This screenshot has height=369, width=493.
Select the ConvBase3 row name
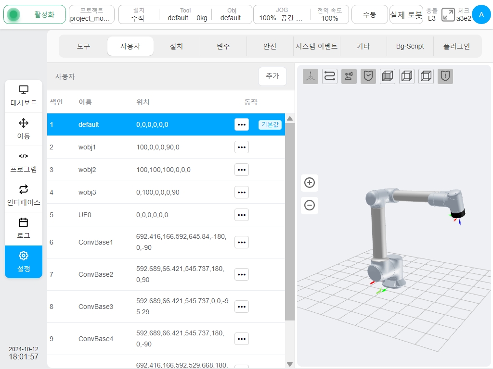tap(96, 307)
